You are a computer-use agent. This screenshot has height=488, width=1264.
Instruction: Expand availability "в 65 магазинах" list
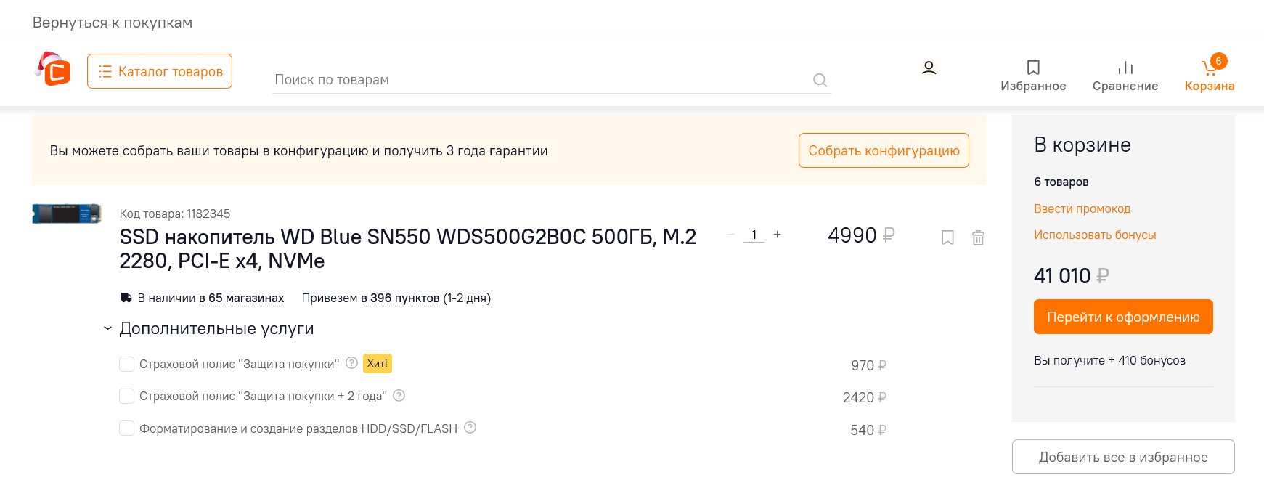[x=241, y=298]
